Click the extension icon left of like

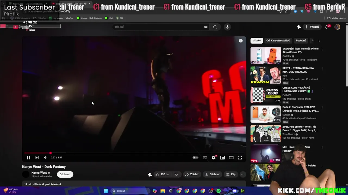click(150, 175)
